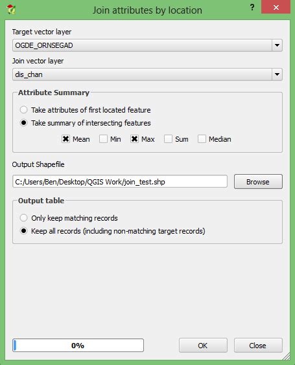The image size is (295, 365).
Task: Click the Output Shapefile label
Action: pyautogui.click(x=38, y=164)
